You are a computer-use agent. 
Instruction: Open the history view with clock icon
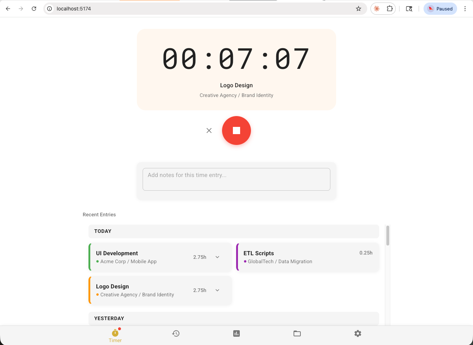(176, 333)
